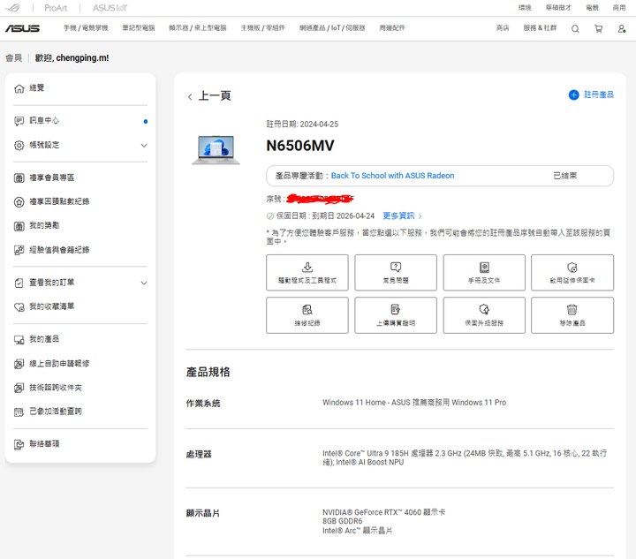Open the 商店 nav item
Image resolution: width=636 pixels, height=559 pixels.
tap(503, 28)
